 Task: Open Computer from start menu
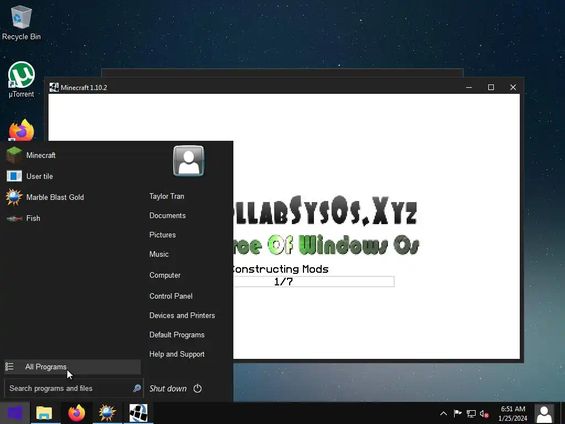coord(165,275)
